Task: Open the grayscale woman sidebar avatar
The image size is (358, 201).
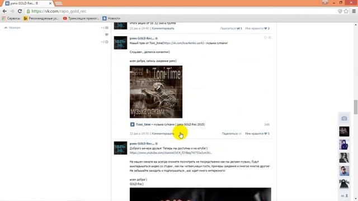Action: tap(344, 157)
